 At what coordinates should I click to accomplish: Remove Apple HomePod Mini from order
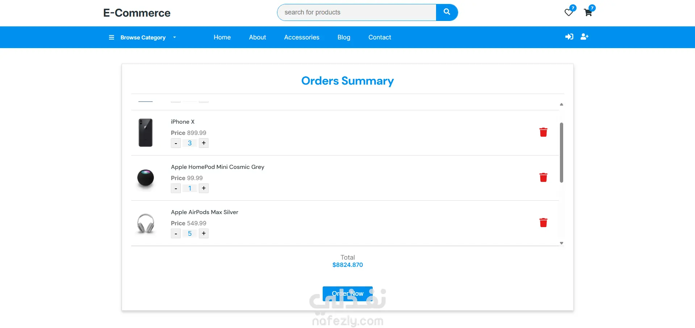point(543,178)
